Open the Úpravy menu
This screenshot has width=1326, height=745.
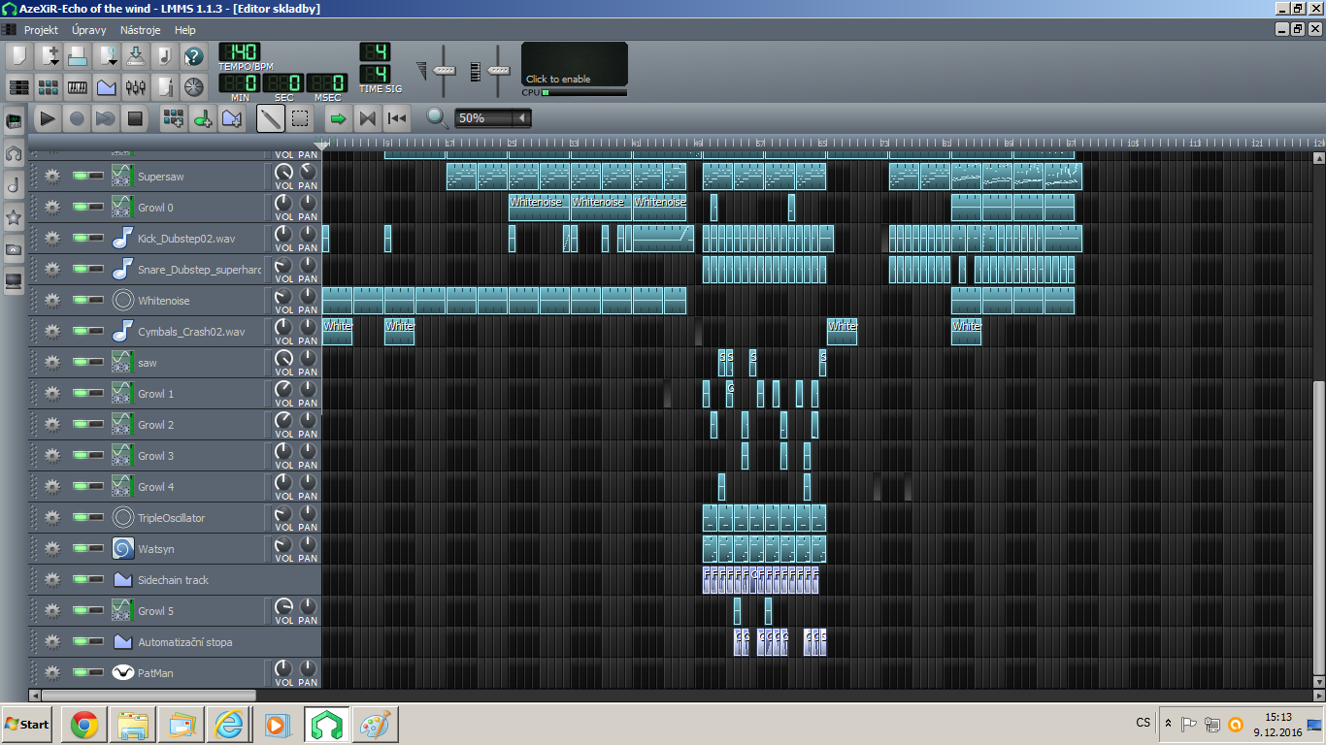pos(88,30)
